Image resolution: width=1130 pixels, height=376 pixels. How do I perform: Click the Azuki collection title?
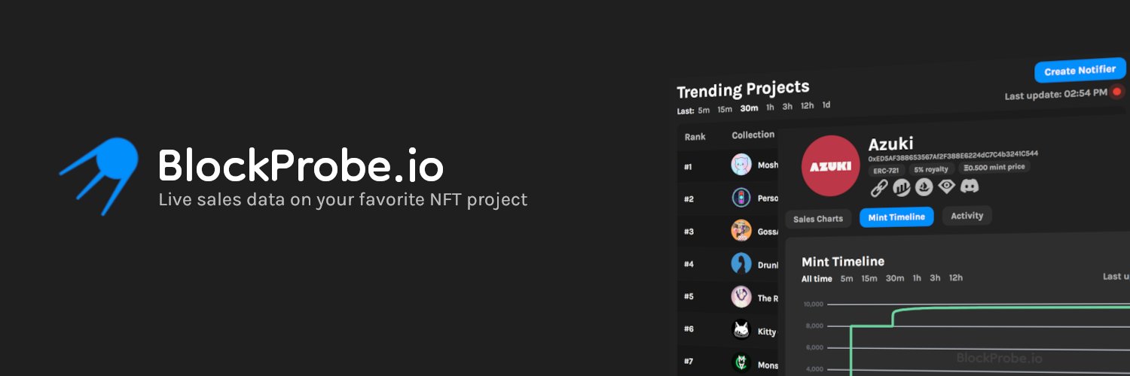pyautogui.click(x=890, y=144)
